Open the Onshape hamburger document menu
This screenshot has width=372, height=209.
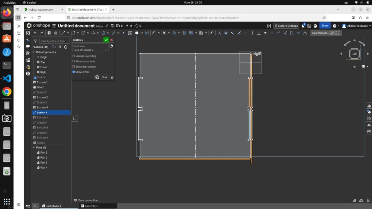click(x=54, y=26)
